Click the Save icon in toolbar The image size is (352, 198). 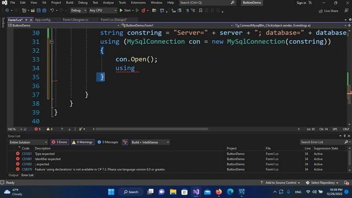click(38, 10)
